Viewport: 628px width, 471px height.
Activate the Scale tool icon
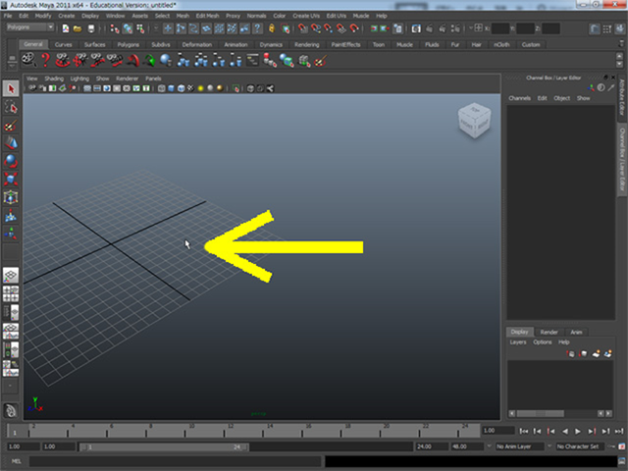(11, 179)
